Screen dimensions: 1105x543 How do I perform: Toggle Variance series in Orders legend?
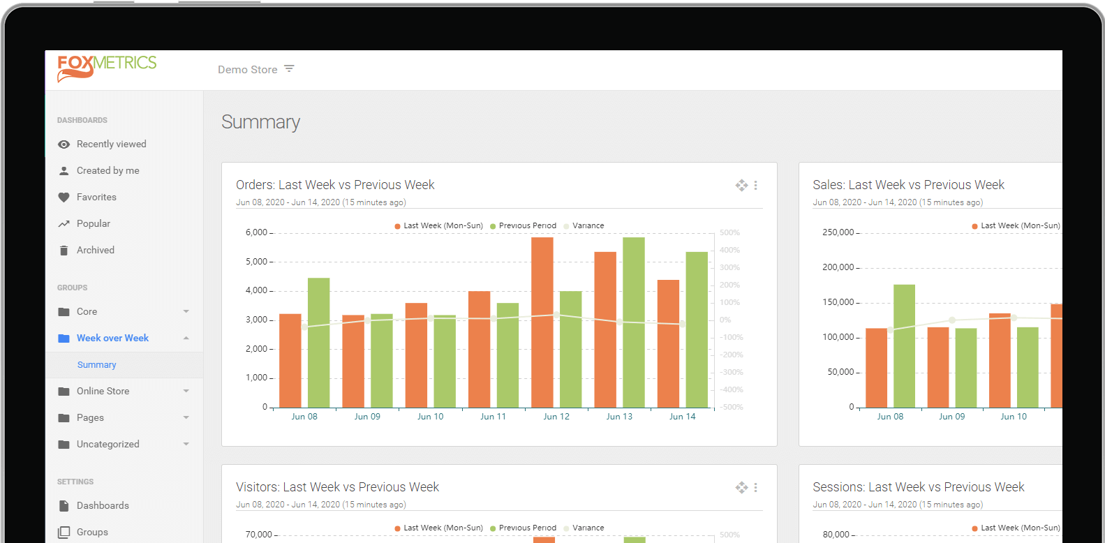click(x=584, y=226)
